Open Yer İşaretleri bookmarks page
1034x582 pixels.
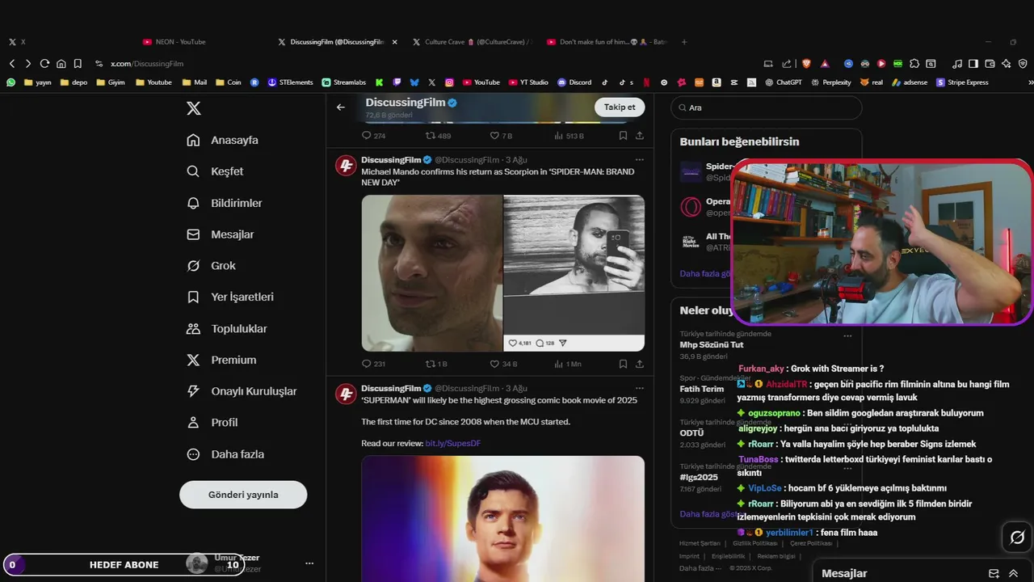click(x=230, y=297)
